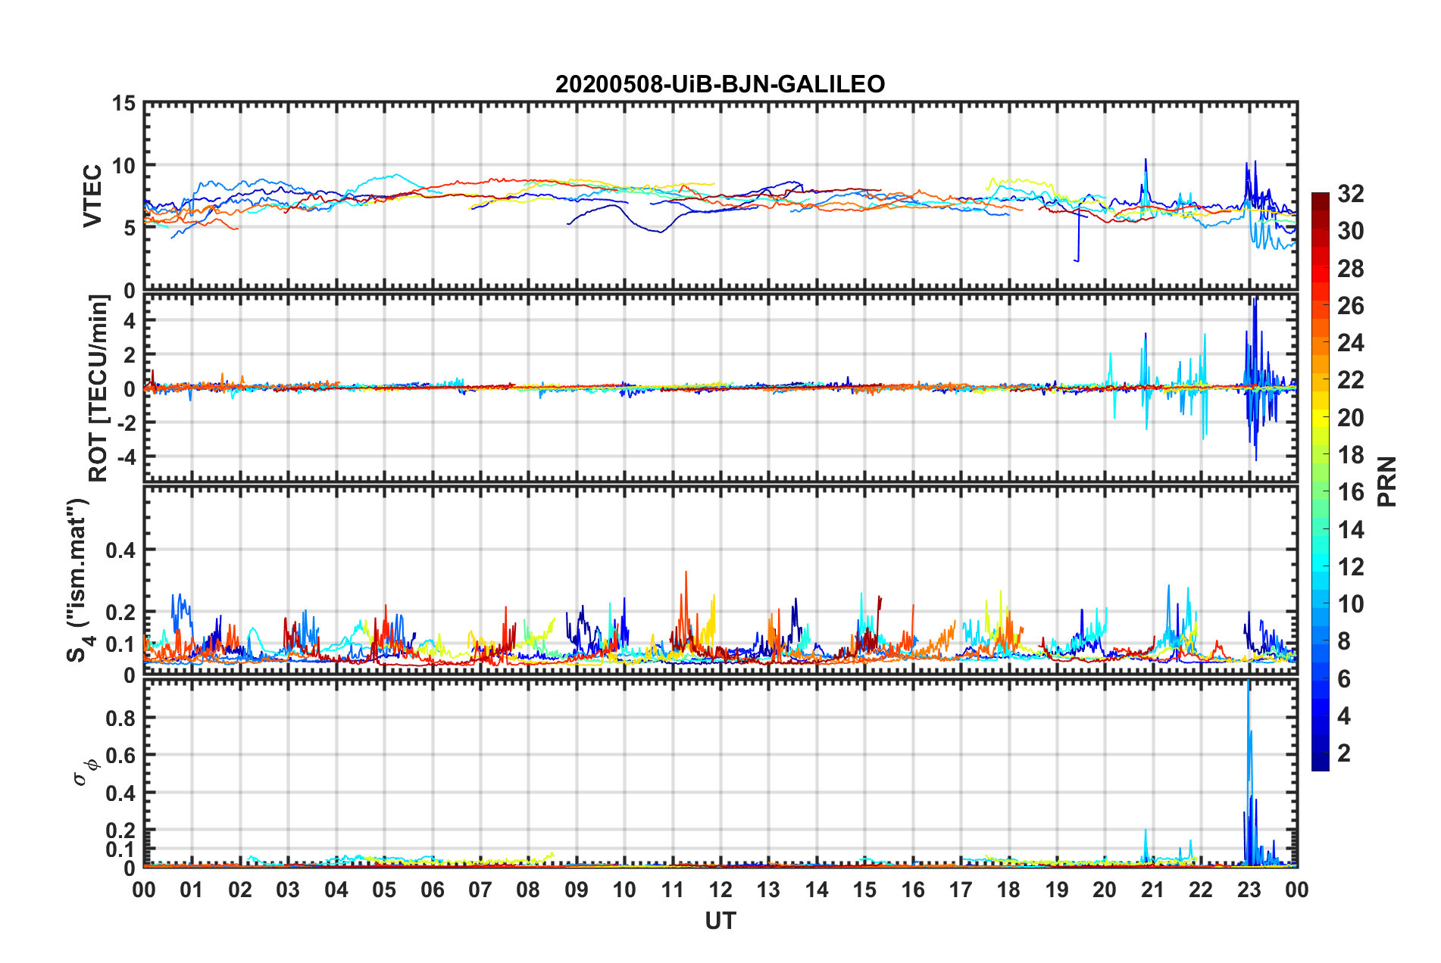
Task: Click VTEC y-axis tick label 10
Action: point(123,166)
